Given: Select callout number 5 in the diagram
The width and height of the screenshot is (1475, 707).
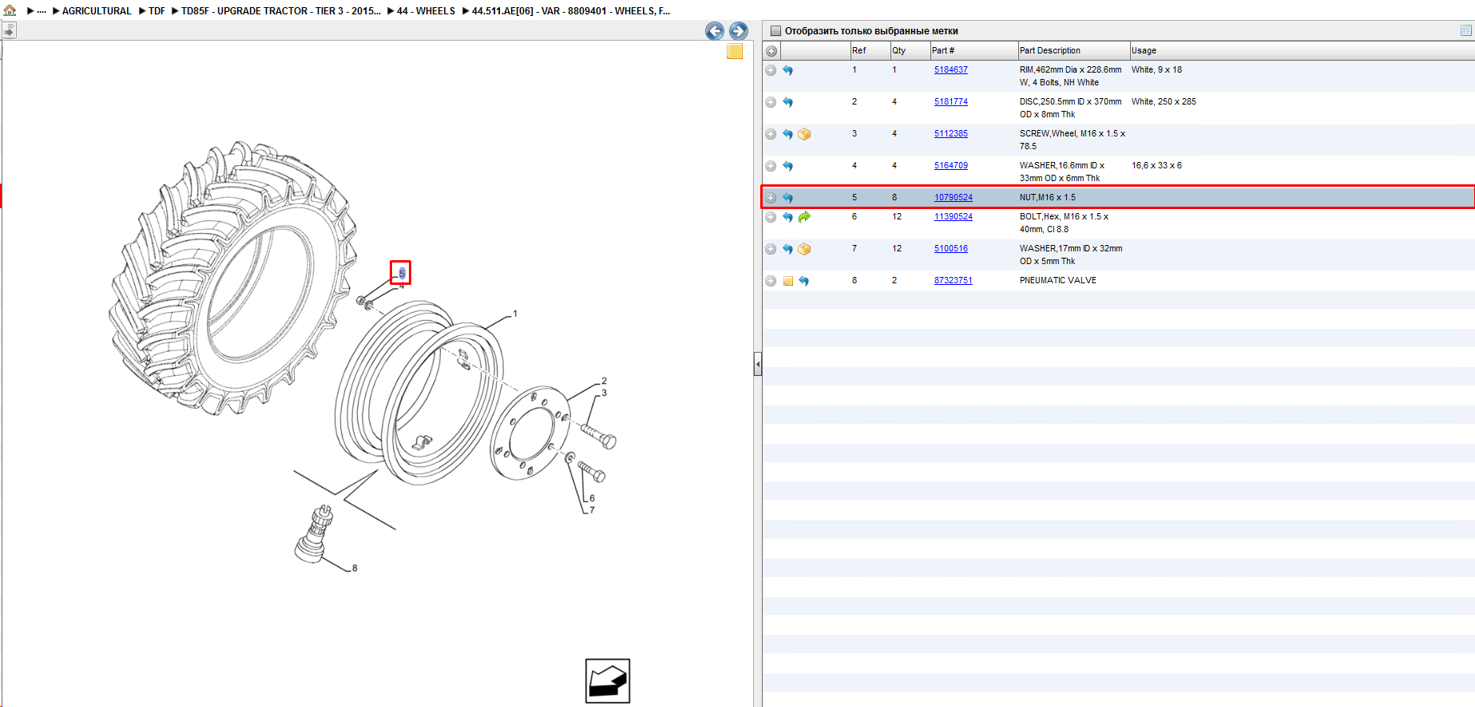Looking at the screenshot, I should 401,273.
